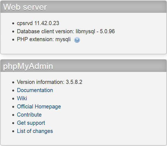The image size is (167, 146).
Task: Click the bullet before List of changes
Action: pyautogui.click(x=13, y=131)
